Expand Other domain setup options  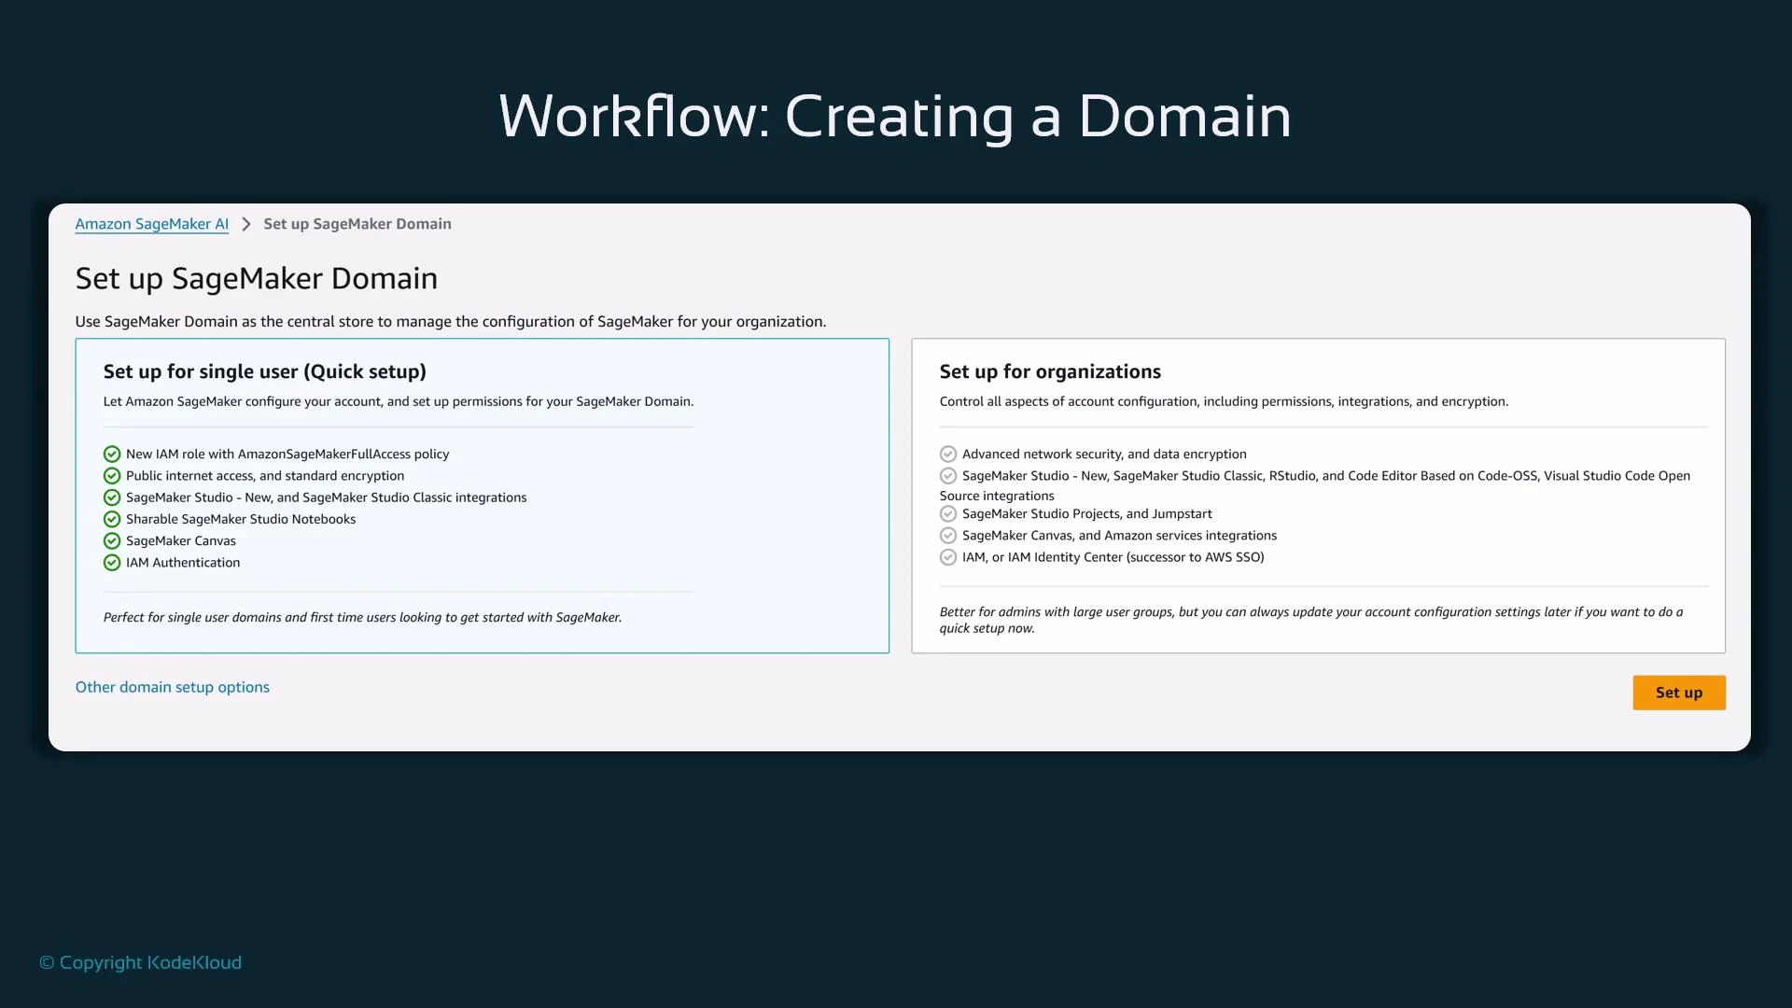point(172,687)
